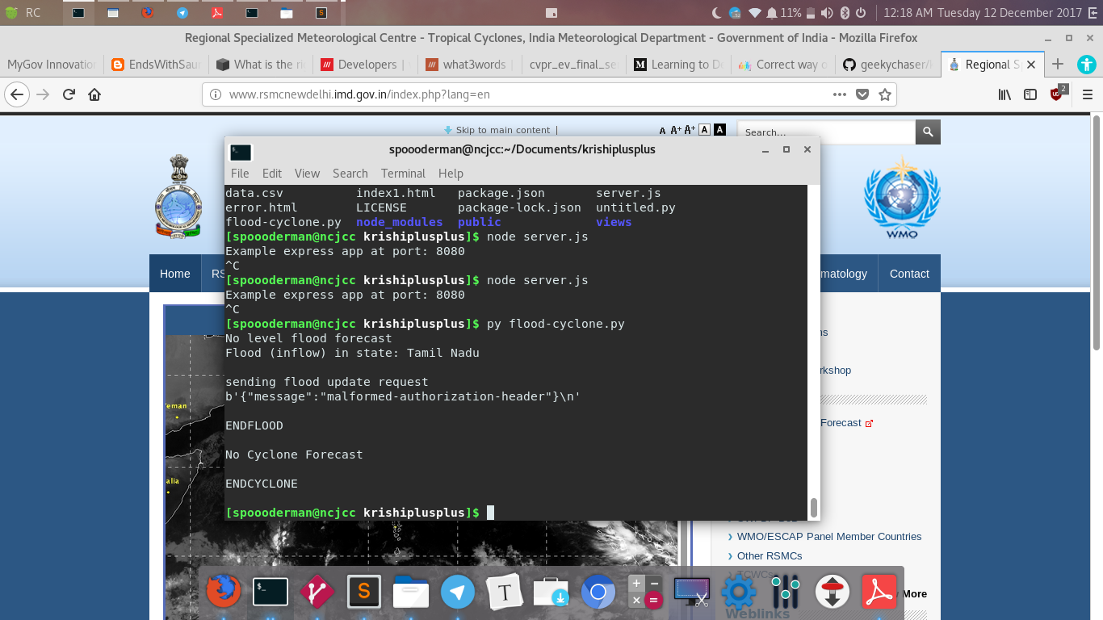Image resolution: width=1103 pixels, height=620 pixels.
Task: Click the website Search input field
Action: pyautogui.click(x=828, y=132)
